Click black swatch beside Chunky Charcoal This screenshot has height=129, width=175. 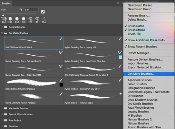click(x=61, y=85)
